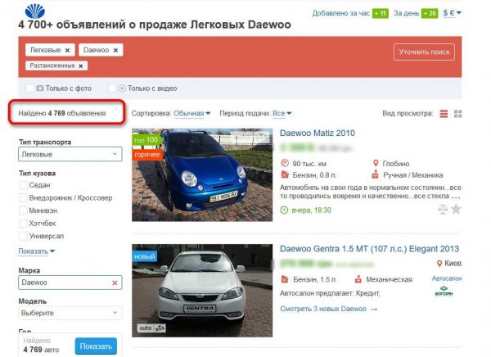Click the camera icon near Только с фото
The width and height of the screenshot is (491, 357).
(40, 88)
